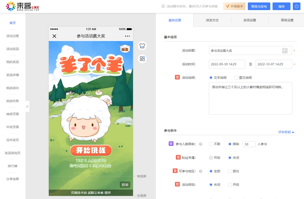Click the three-dot menu in the phone preview header
304x199 pixels.
tap(127, 36)
